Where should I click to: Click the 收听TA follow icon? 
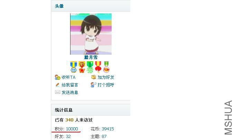[57, 77]
